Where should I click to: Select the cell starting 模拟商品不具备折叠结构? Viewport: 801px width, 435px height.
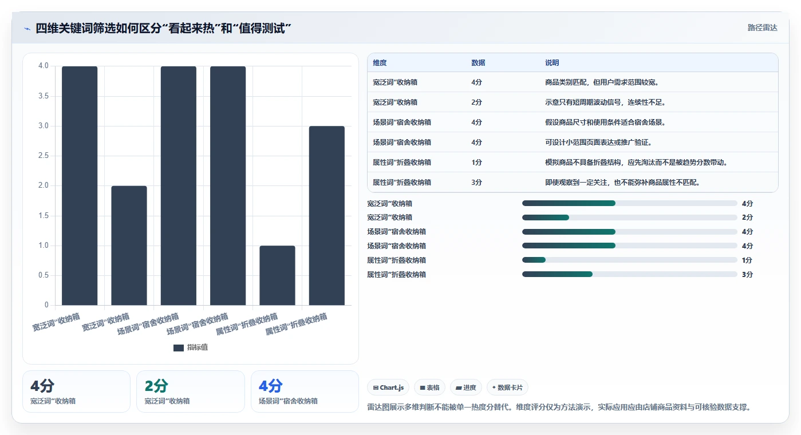(x=637, y=163)
